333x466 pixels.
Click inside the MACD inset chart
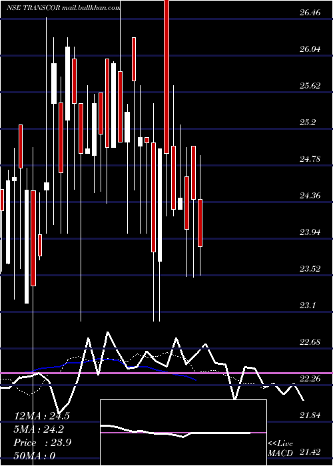coord(183,433)
